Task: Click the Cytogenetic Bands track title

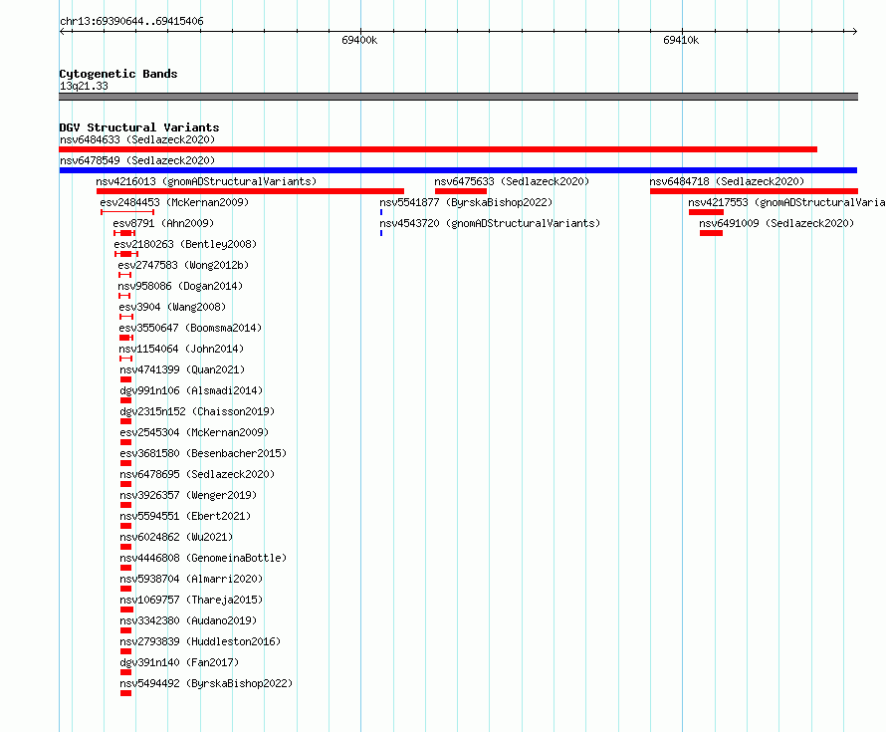Action: pyautogui.click(x=118, y=74)
